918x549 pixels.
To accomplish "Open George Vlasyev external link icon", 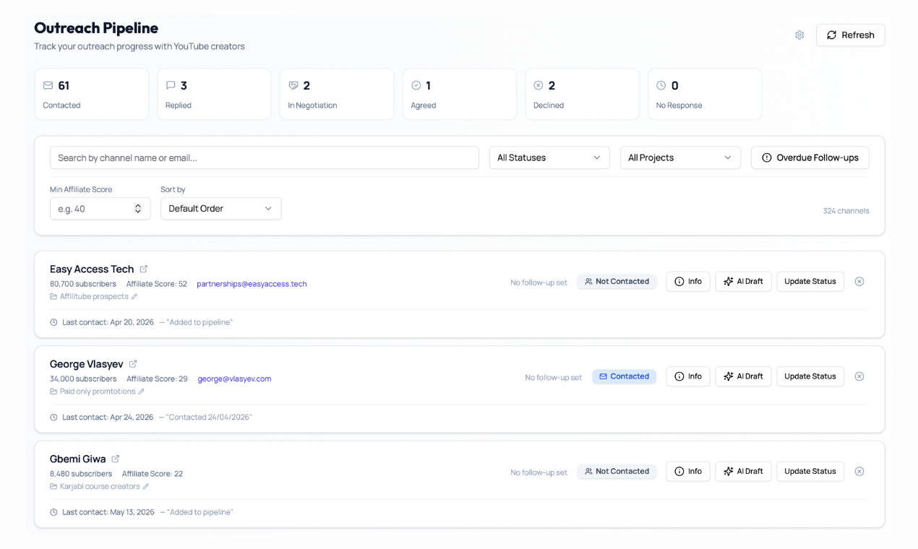I will [x=133, y=363].
